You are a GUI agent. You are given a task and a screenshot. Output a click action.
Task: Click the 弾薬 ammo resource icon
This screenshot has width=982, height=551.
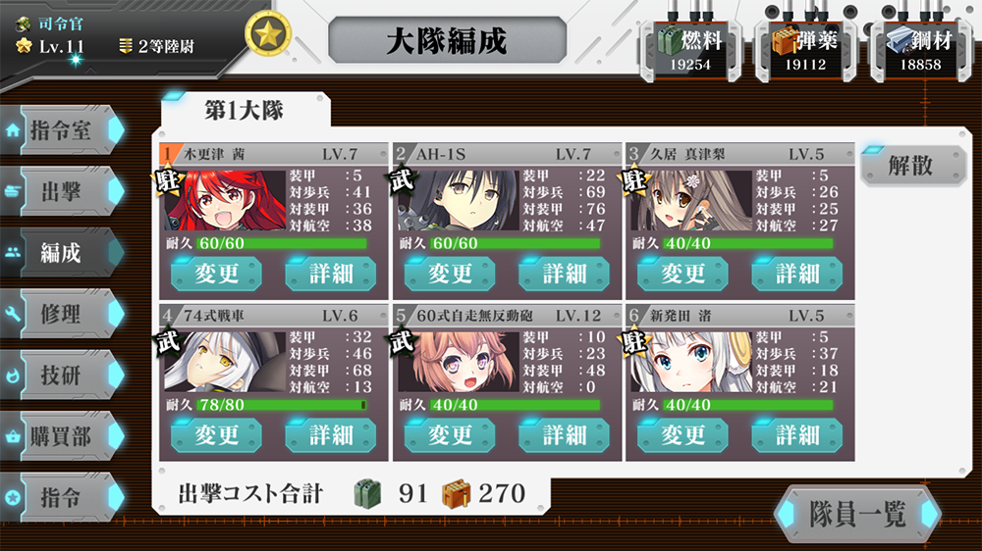coord(784,42)
